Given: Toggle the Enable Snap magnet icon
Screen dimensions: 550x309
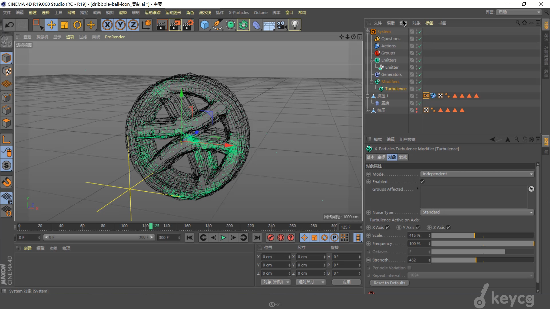Looking at the screenshot, I should click(x=6, y=182).
